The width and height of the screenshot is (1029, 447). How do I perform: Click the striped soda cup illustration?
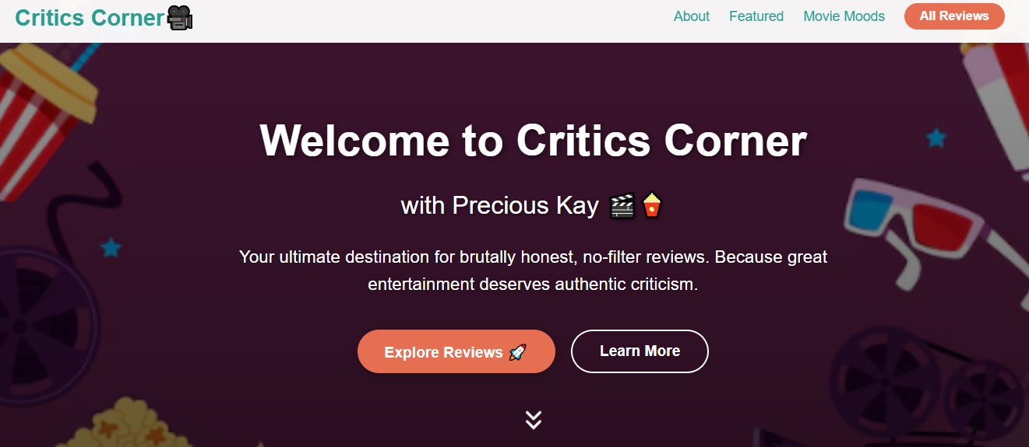click(x=43, y=117)
